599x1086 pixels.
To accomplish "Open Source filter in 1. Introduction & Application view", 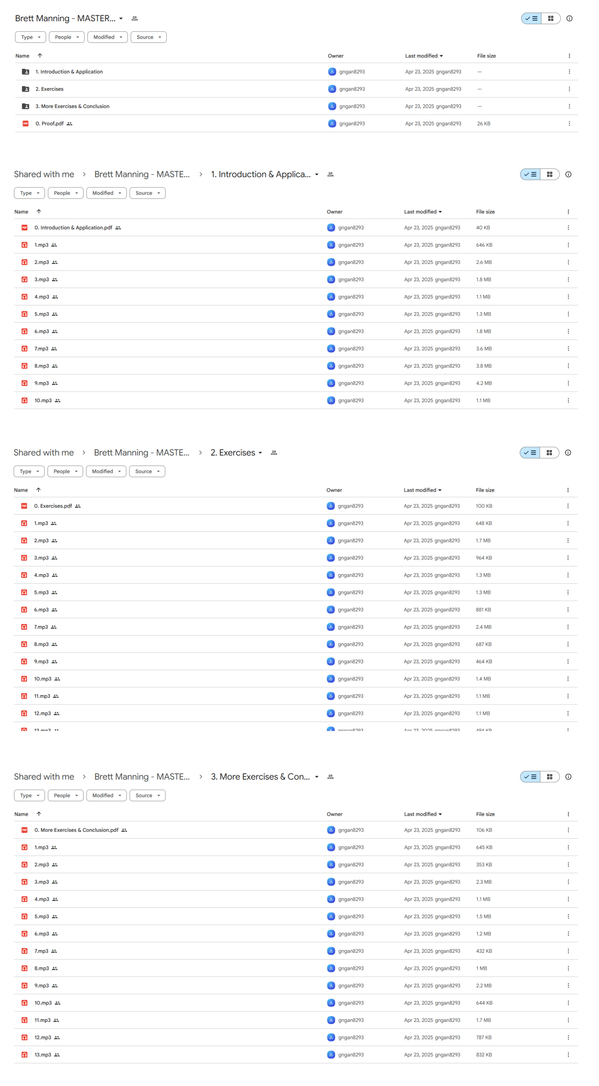I will (x=147, y=193).
